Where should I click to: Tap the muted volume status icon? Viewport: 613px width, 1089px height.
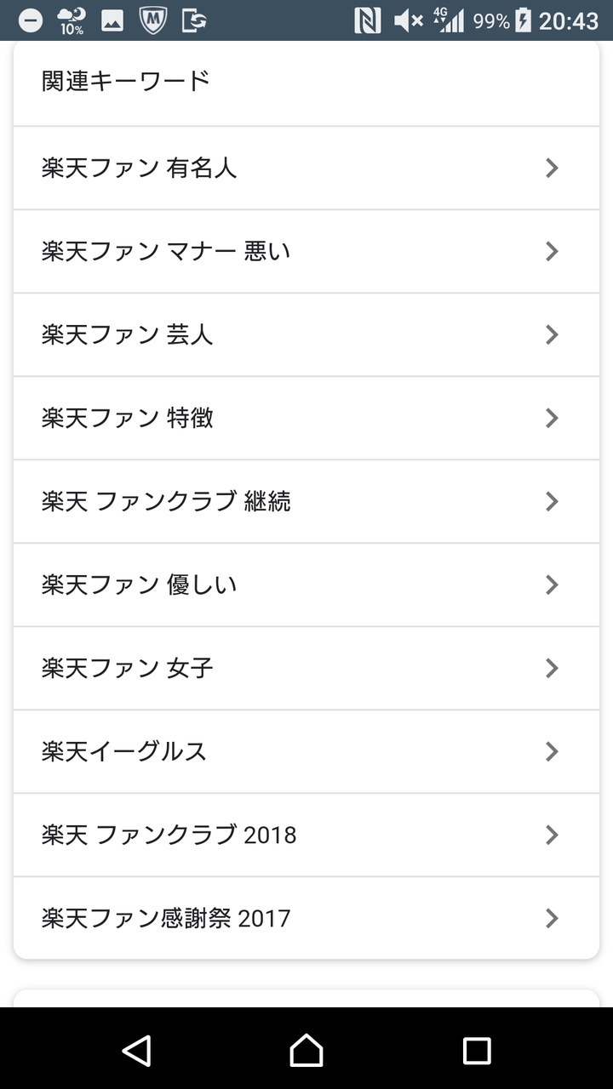coord(408,20)
